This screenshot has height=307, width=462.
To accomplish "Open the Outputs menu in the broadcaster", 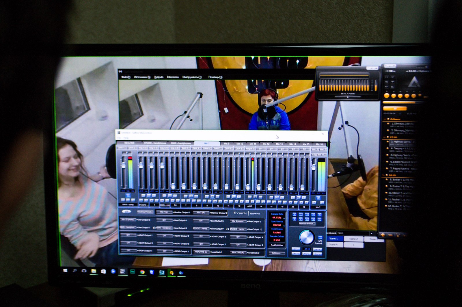I will point(159,77).
